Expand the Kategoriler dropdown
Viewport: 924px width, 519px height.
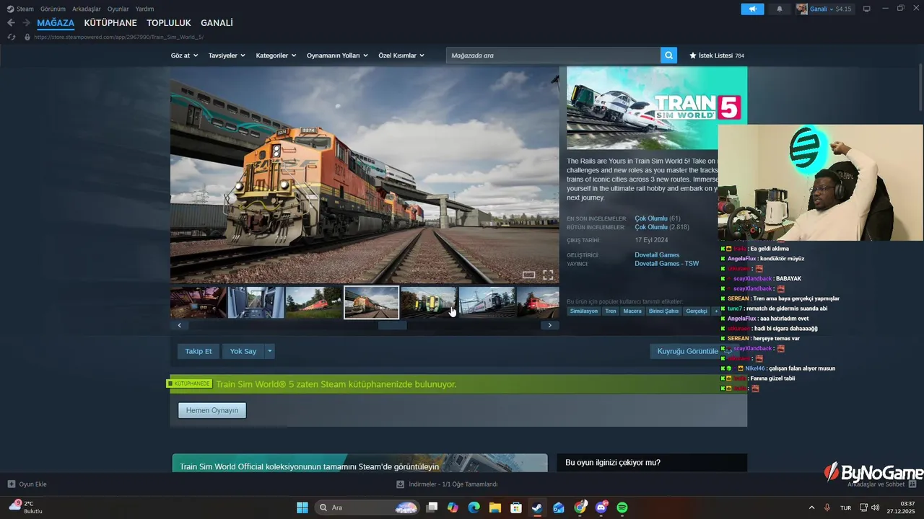click(276, 56)
